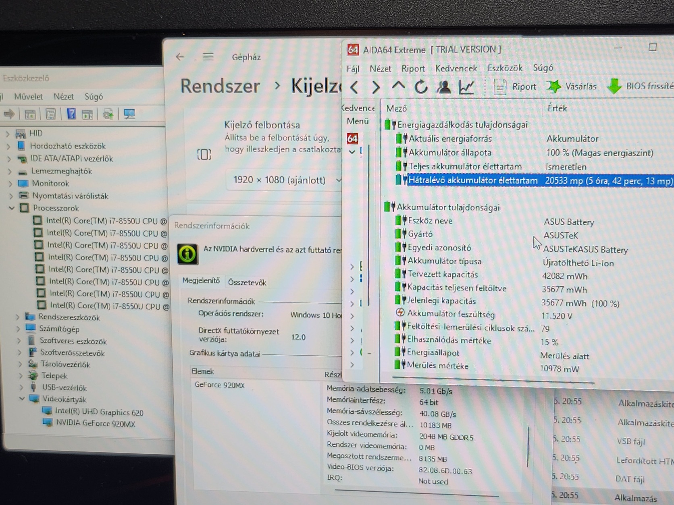Click the Riport toolbar button

pyautogui.click(x=515, y=87)
